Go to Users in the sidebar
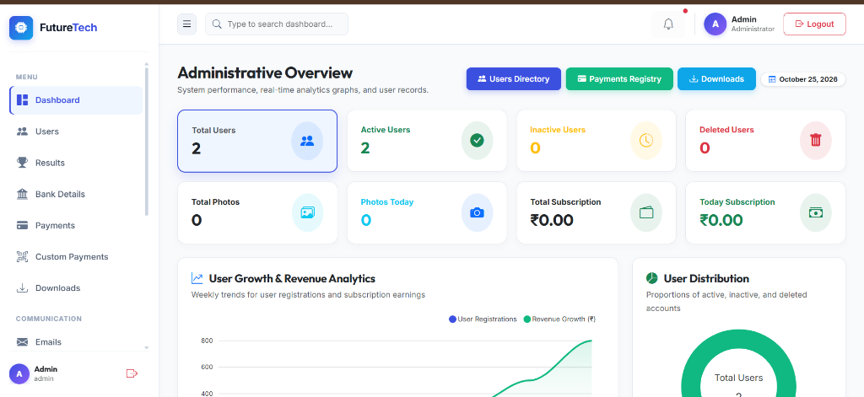864x397 pixels. pyautogui.click(x=76, y=131)
